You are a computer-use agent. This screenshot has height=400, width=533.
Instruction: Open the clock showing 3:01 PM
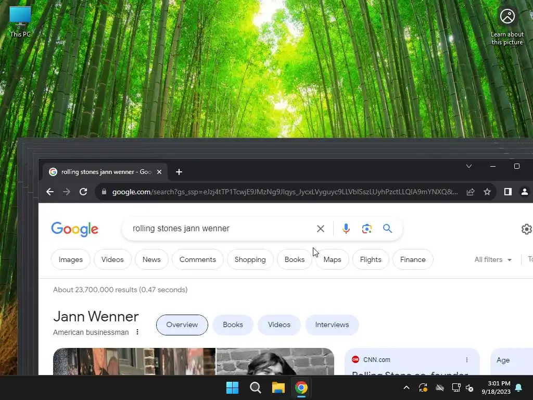[x=496, y=387]
